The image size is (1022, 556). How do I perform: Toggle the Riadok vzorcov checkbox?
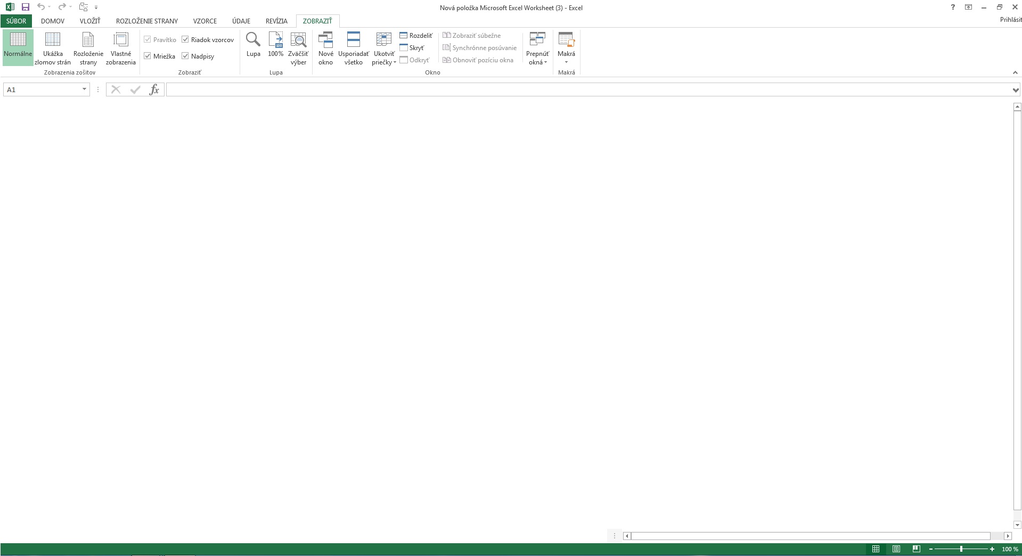[x=185, y=39]
